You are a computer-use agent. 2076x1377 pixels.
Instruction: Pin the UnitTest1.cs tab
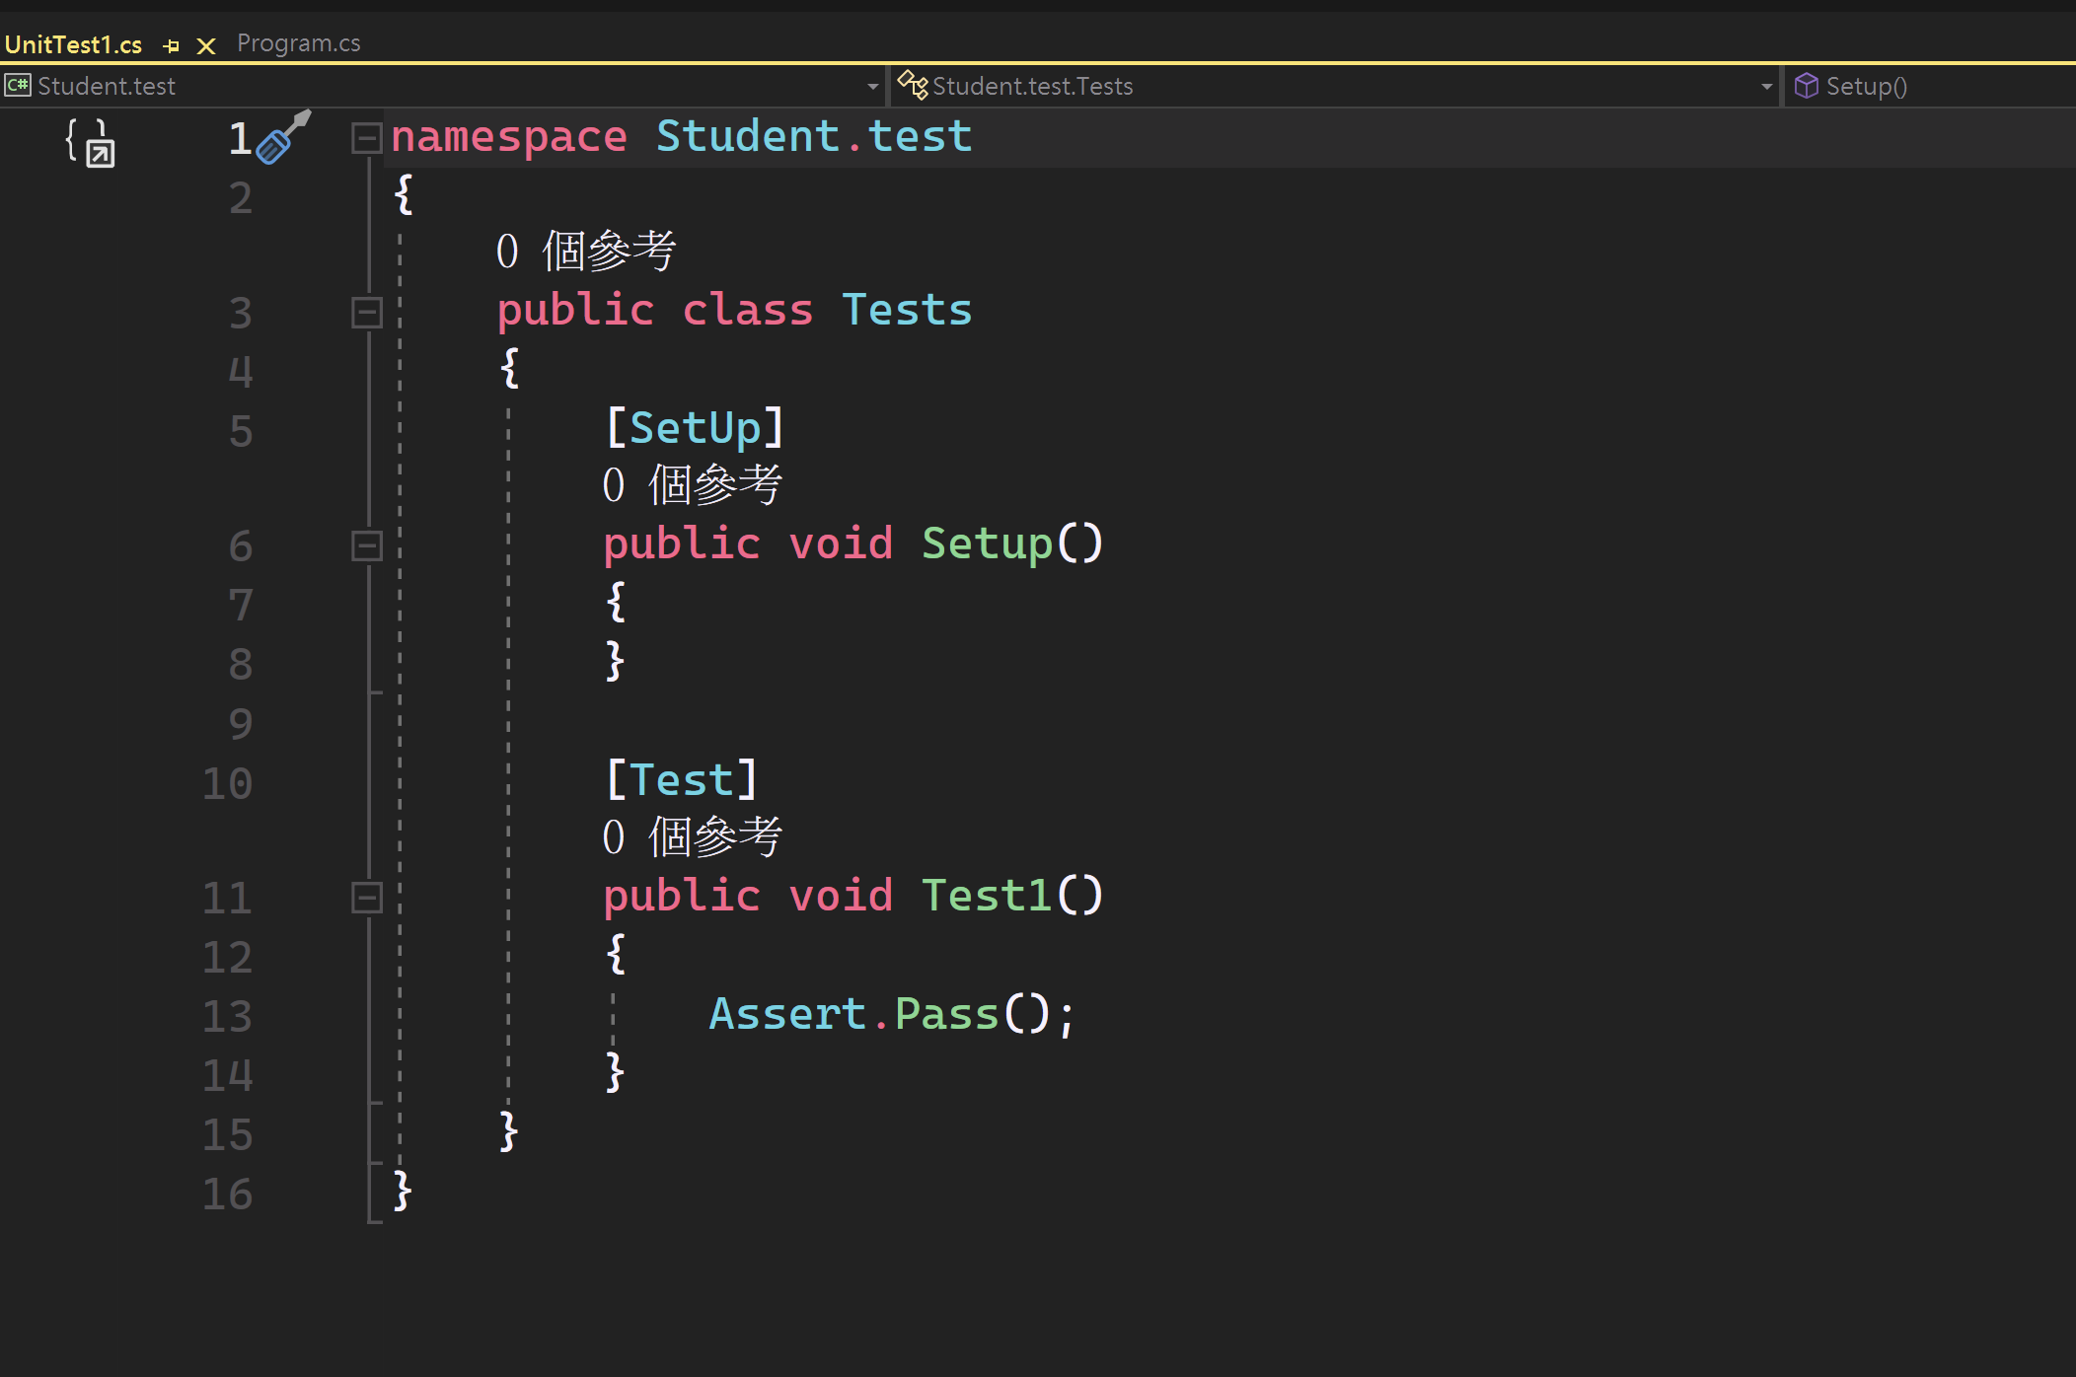(x=171, y=45)
